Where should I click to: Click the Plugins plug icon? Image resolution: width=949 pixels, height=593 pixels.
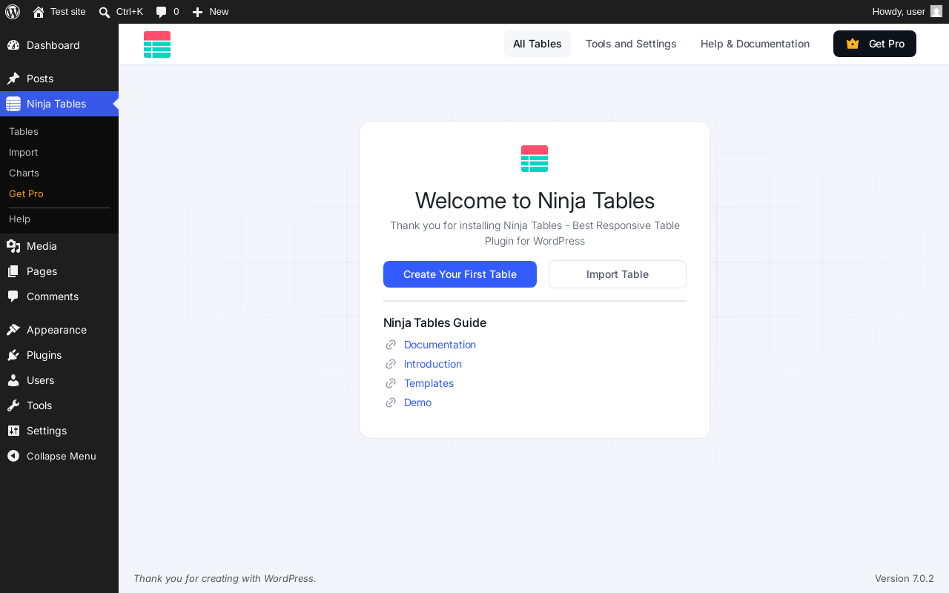13,355
